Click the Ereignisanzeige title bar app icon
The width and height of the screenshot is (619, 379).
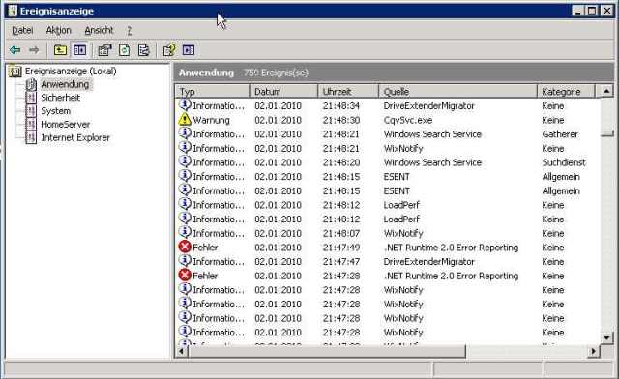13,11
